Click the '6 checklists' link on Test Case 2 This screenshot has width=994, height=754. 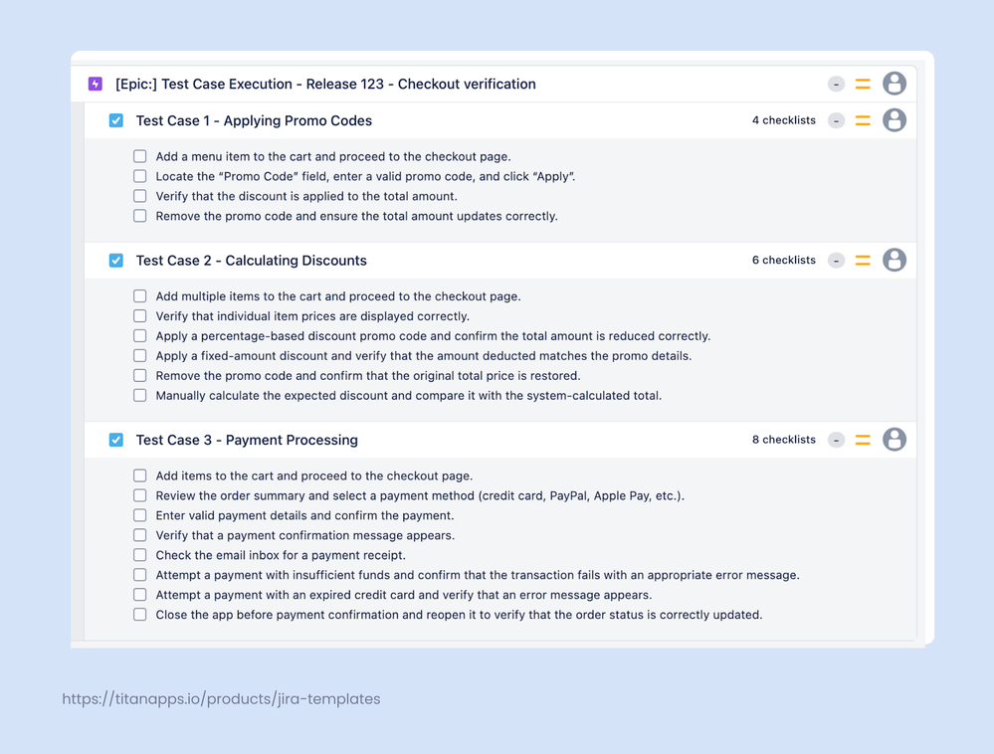pyautogui.click(x=783, y=260)
